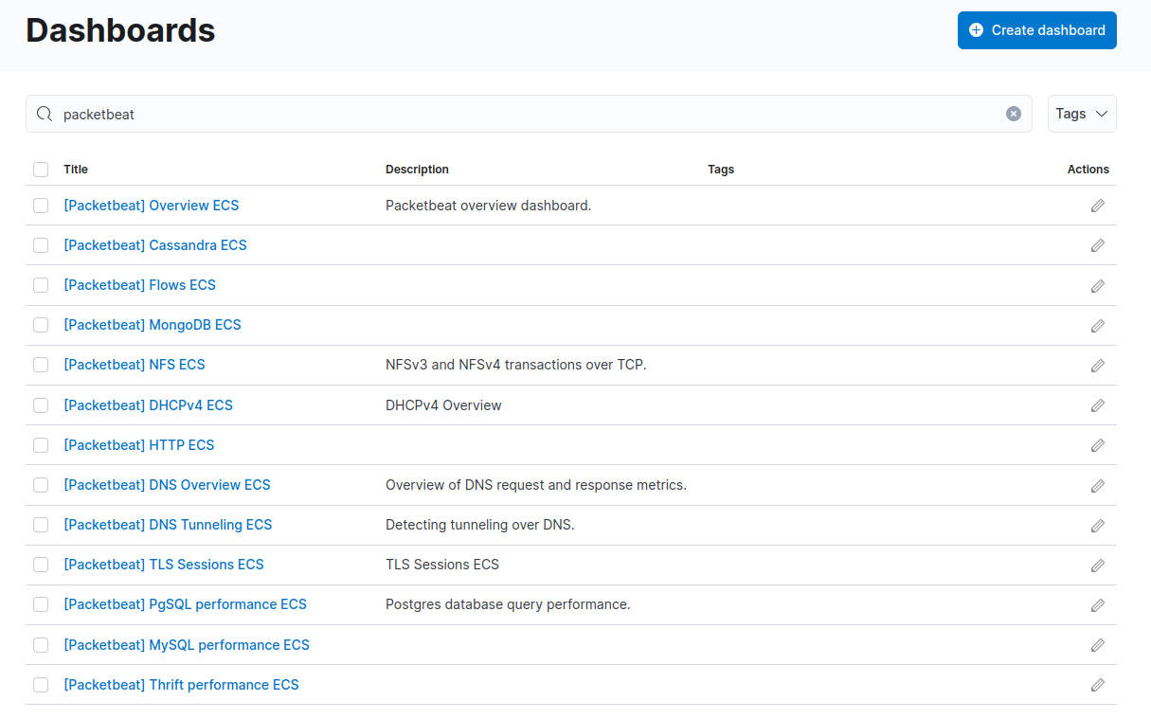Click edit pencil for PgSQL performance ECS row

pyautogui.click(x=1098, y=604)
